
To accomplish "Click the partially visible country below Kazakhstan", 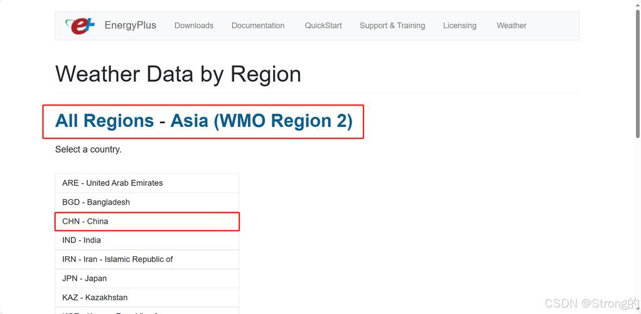I will pyautogui.click(x=147, y=311).
